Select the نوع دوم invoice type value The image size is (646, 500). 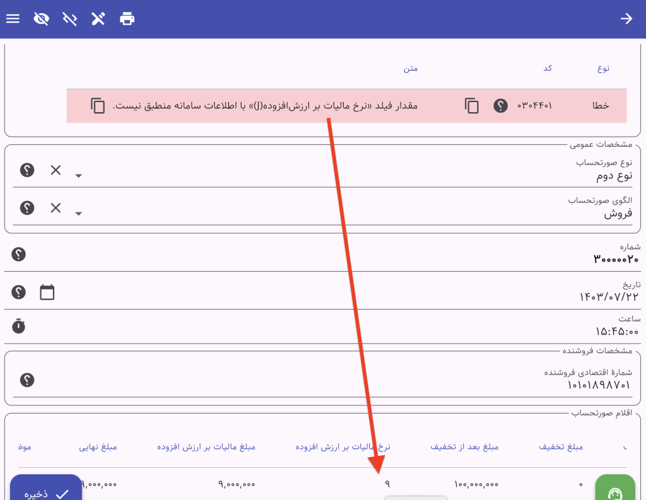614,177
